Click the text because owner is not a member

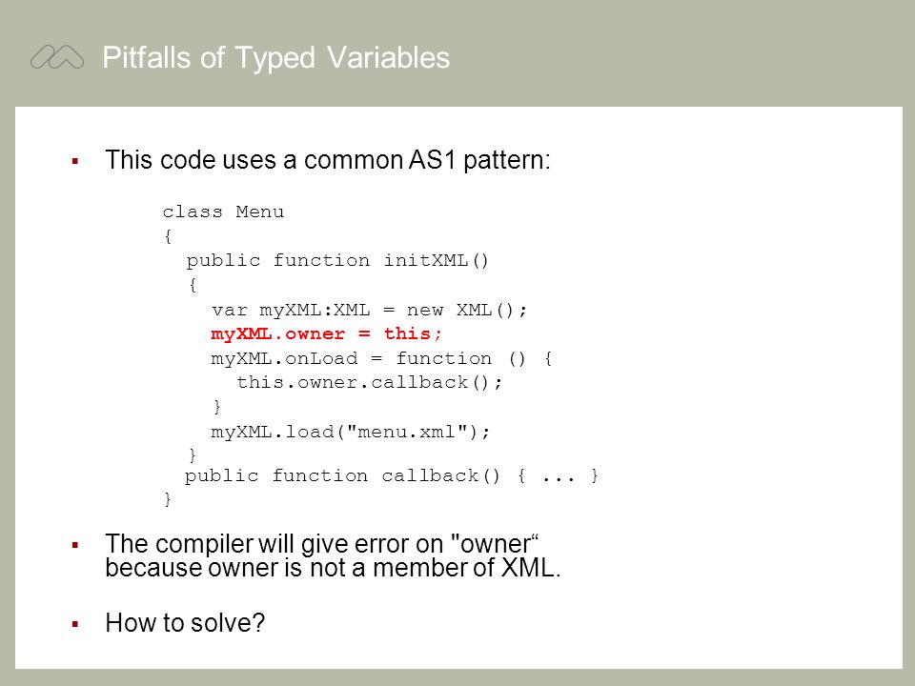tap(333, 568)
